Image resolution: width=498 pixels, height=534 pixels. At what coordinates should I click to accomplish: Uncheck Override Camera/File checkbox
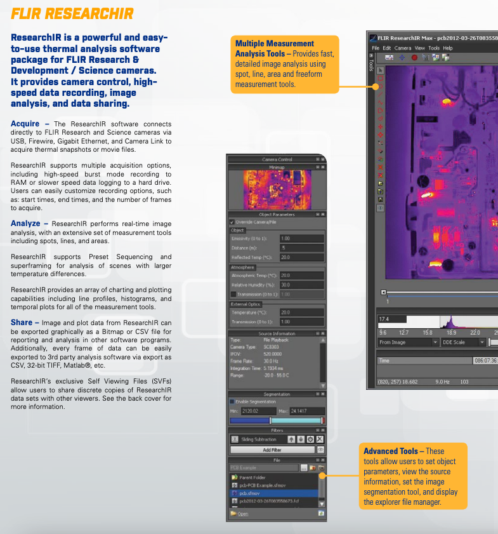click(x=232, y=222)
